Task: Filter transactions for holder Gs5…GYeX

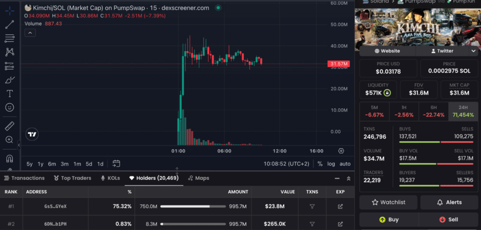Action: click(x=312, y=207)
